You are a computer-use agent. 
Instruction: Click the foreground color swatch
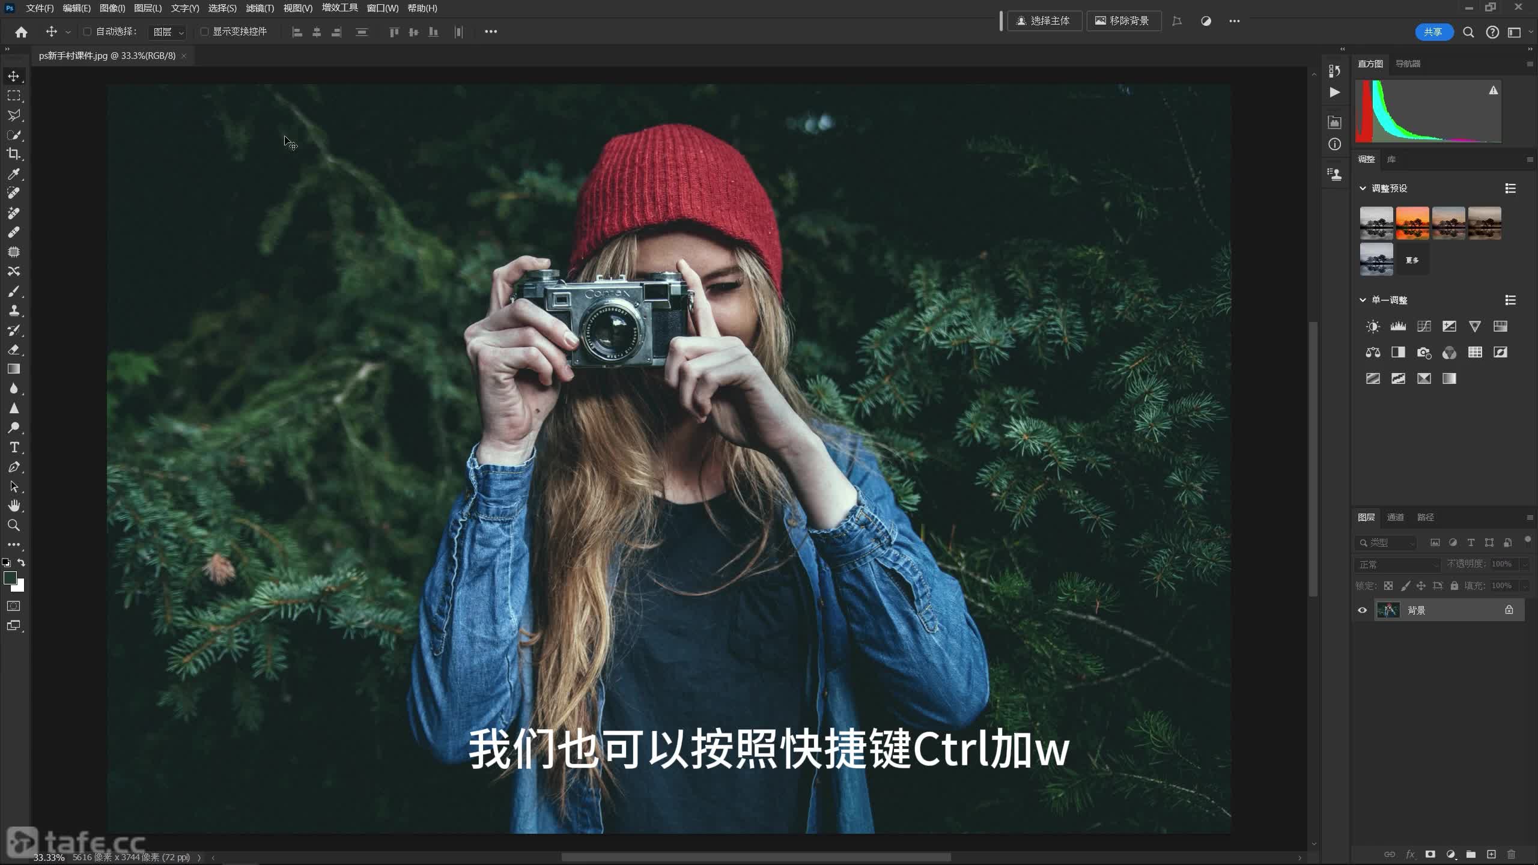pos(10,578)
